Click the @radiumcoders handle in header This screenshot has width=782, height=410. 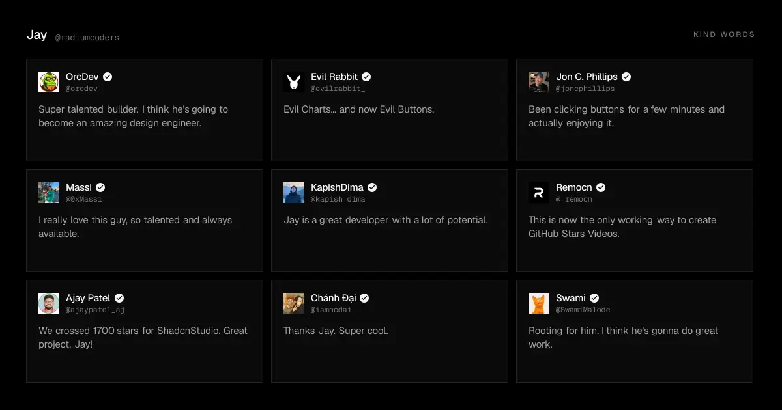pos(87,38)
